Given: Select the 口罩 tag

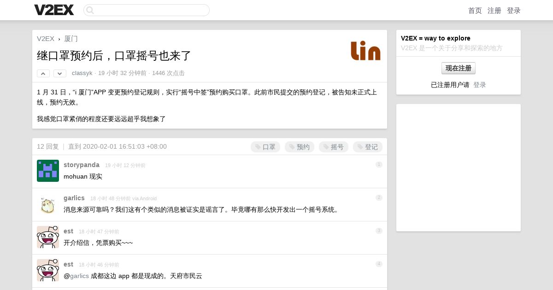Looking at the screenshot, I should pos(265,147).
